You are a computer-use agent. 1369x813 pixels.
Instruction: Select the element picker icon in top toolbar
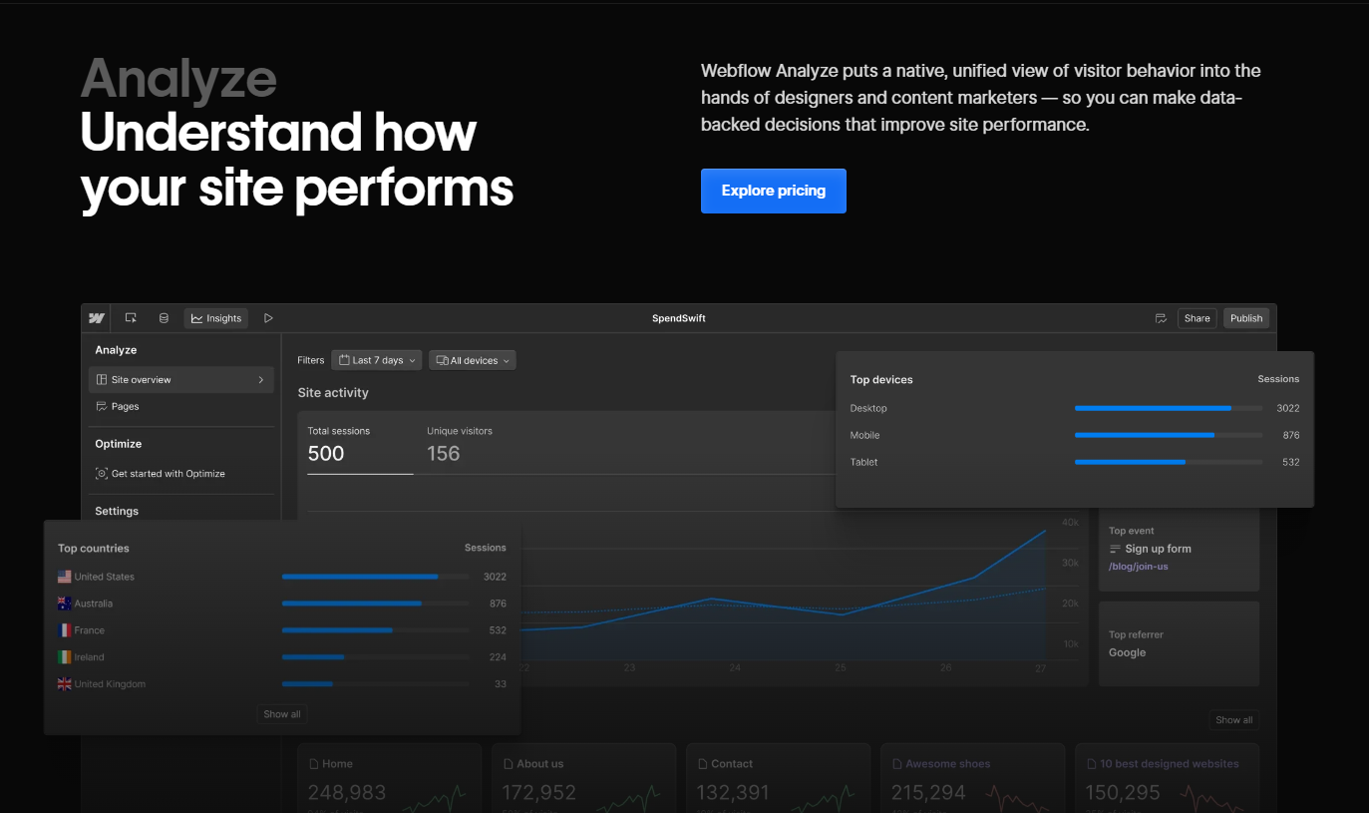point(131,318)
